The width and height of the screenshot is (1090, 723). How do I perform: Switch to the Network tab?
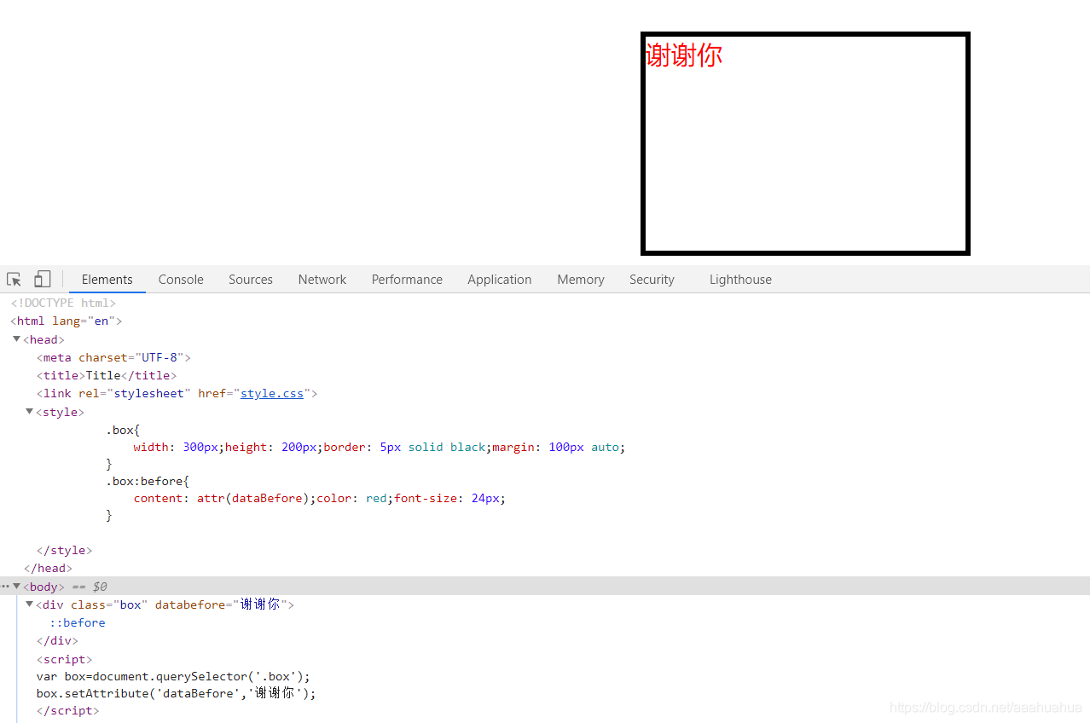pyautogui.click(x=322, y=280)
